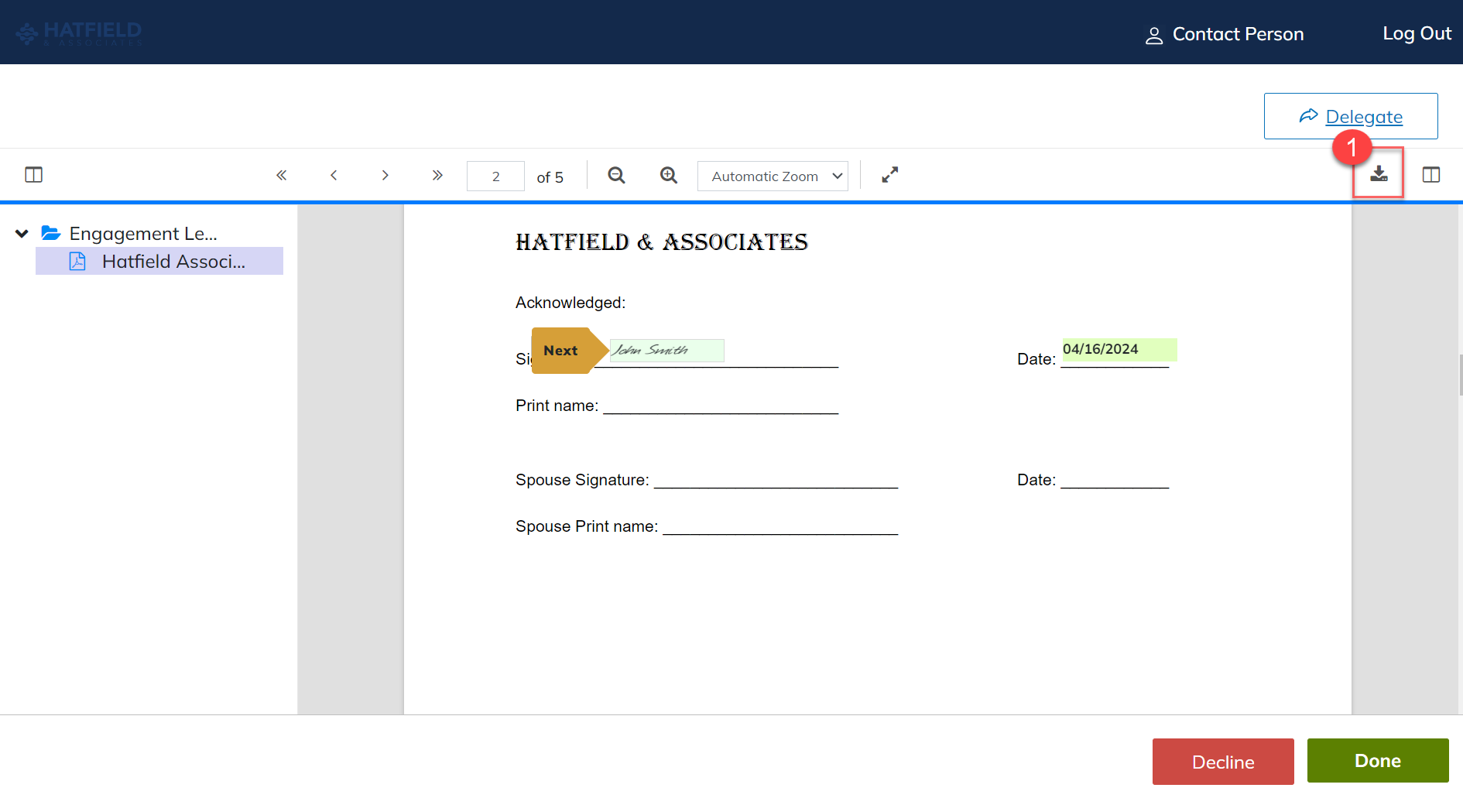The width and height of the screenshot is (1463, 805).
Task: Select the zoom out icon
Action: click(616, 175)
